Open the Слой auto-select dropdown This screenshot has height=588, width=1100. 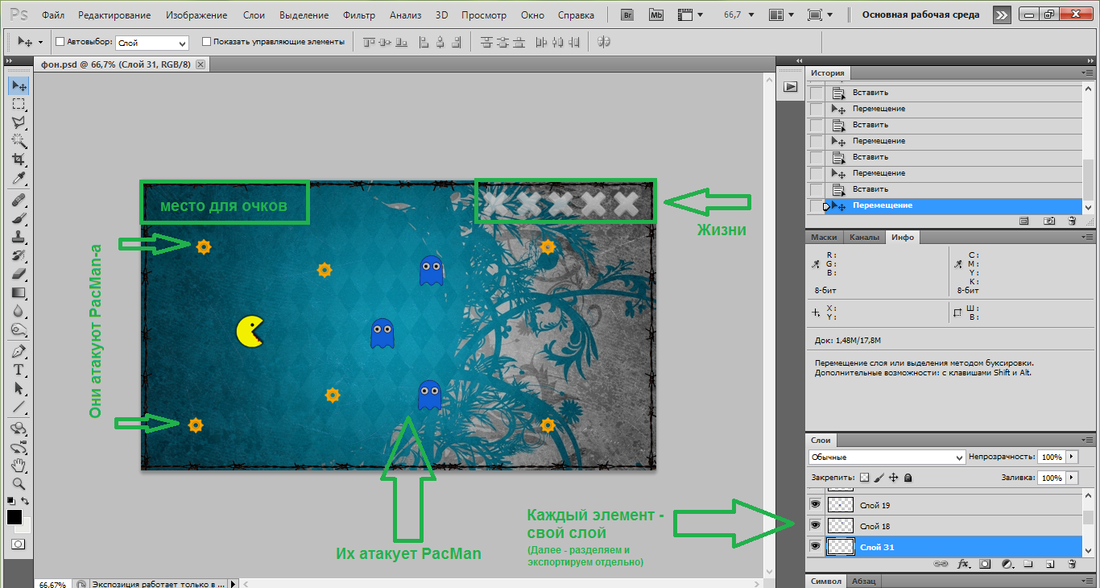pyautogui.click(x=152, y=43)
